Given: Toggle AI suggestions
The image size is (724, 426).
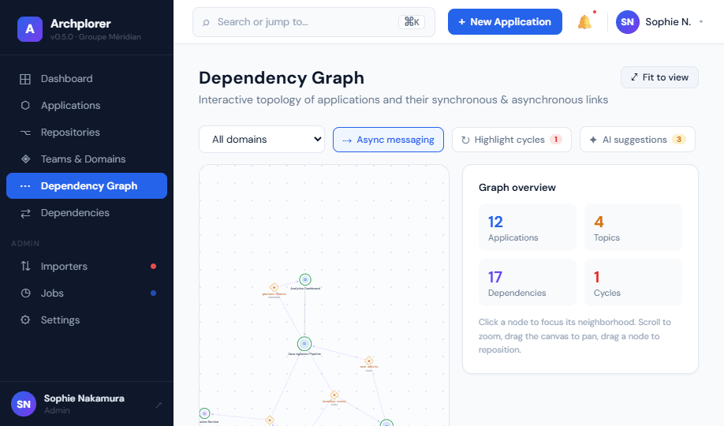Looking at the screenshot, I should pyautogui.click(x=637, y=140).
